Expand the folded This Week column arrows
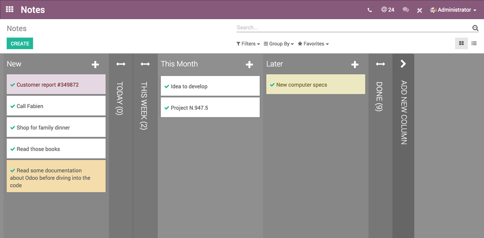Viewport: 484px width, 238px height. pos(145,64)
